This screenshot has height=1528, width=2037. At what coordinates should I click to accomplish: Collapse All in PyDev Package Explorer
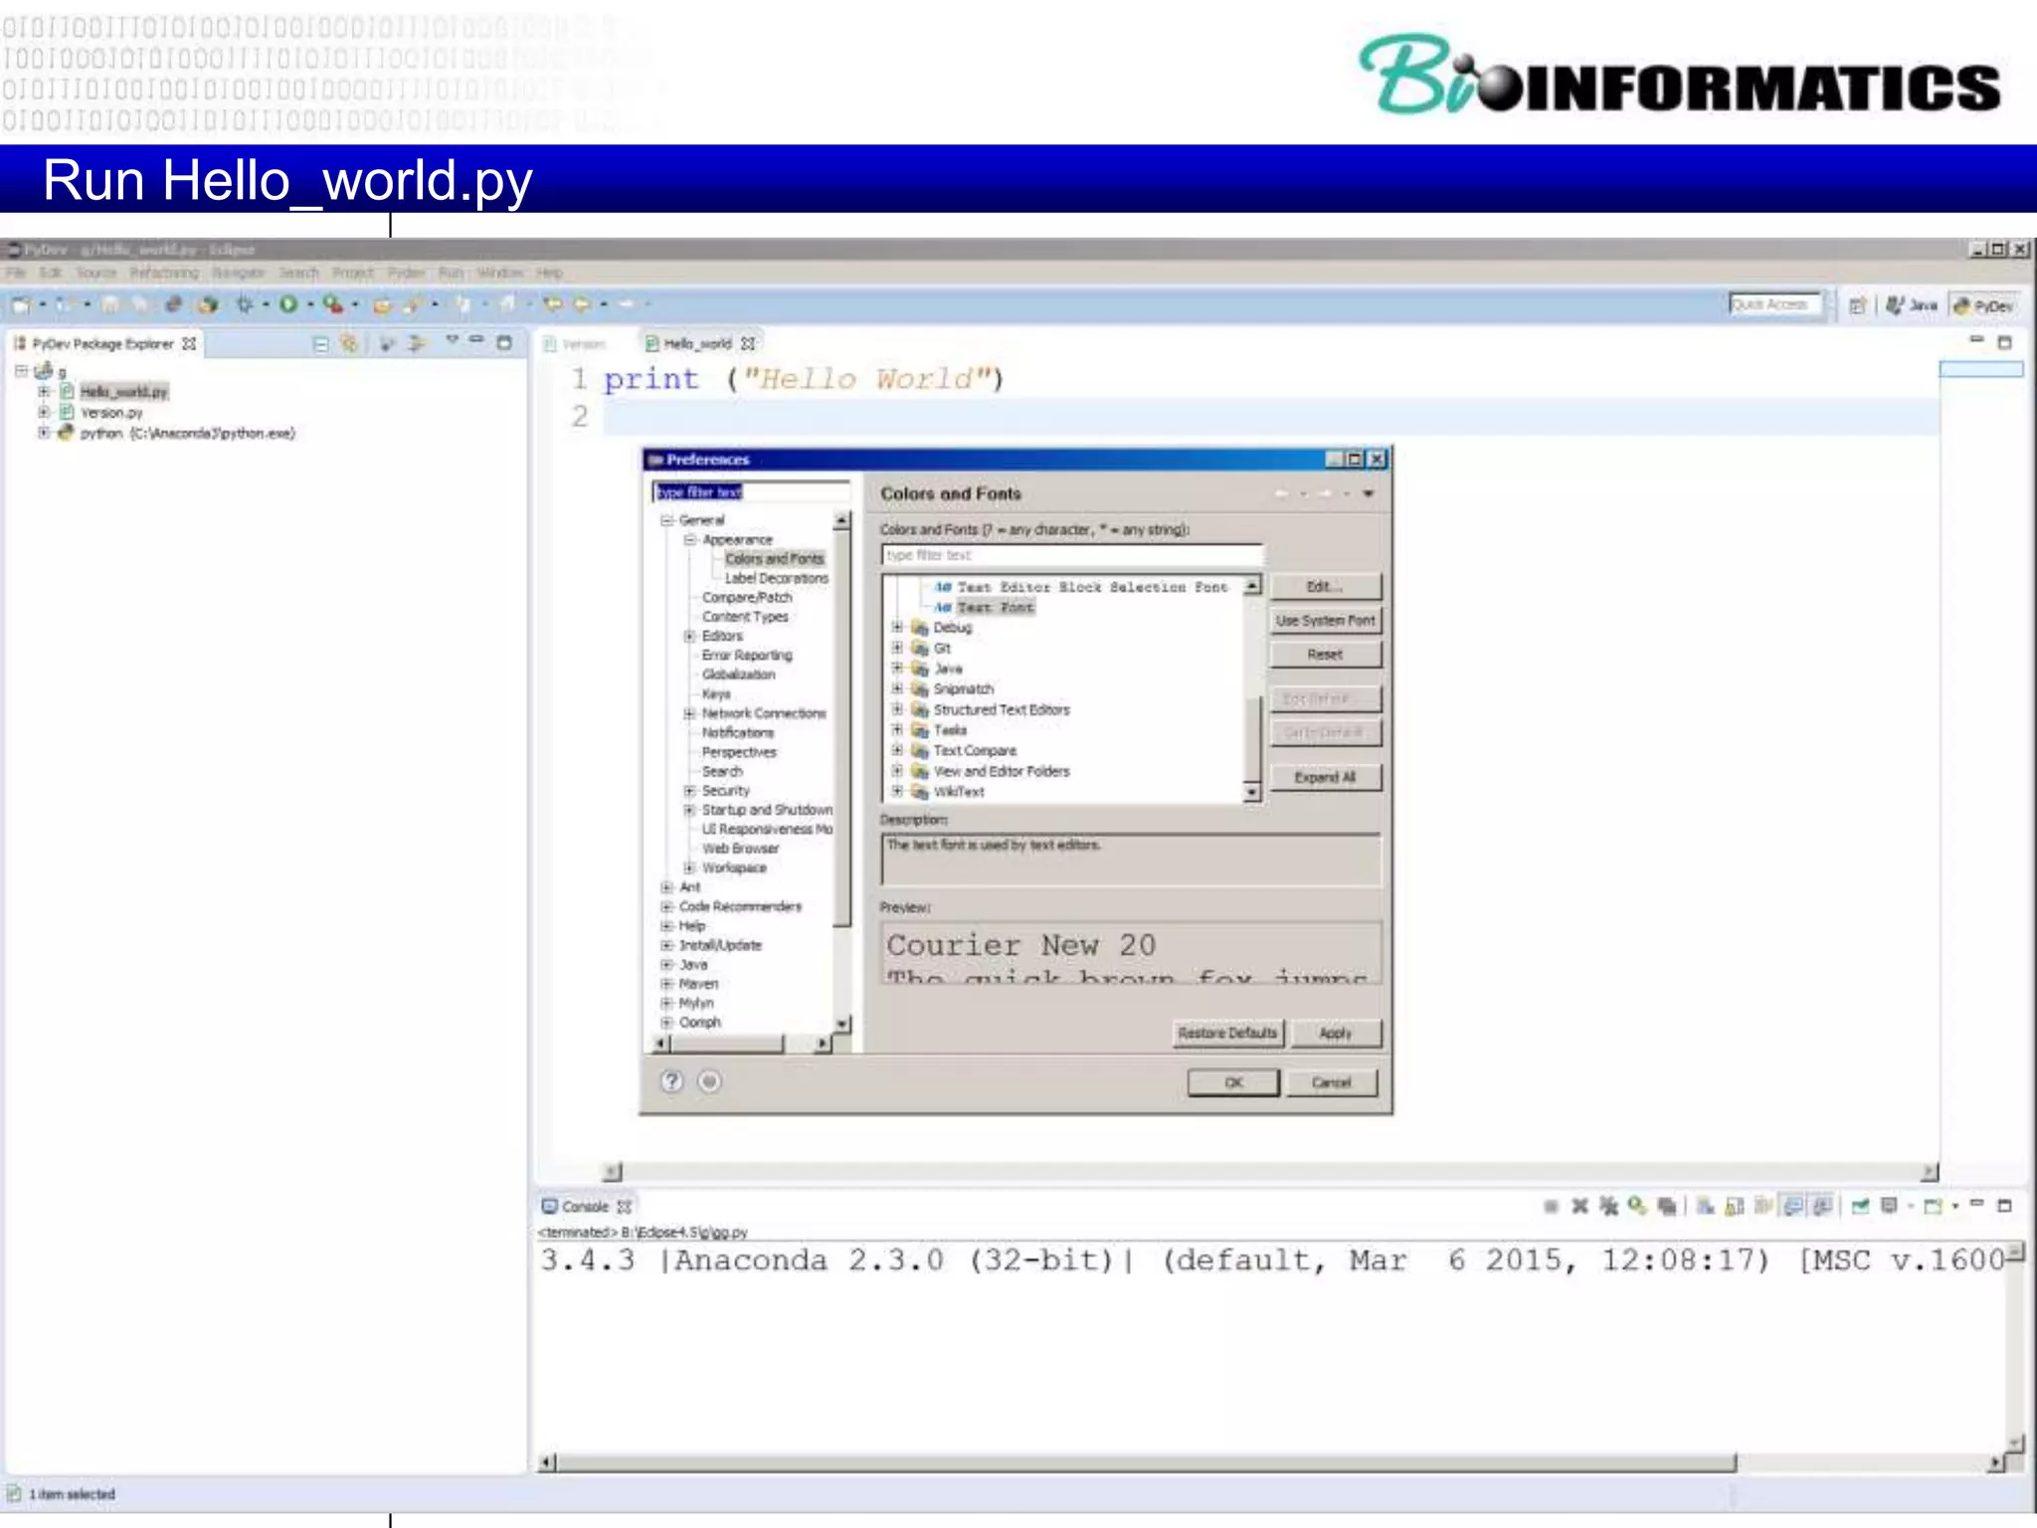[320, 344]
